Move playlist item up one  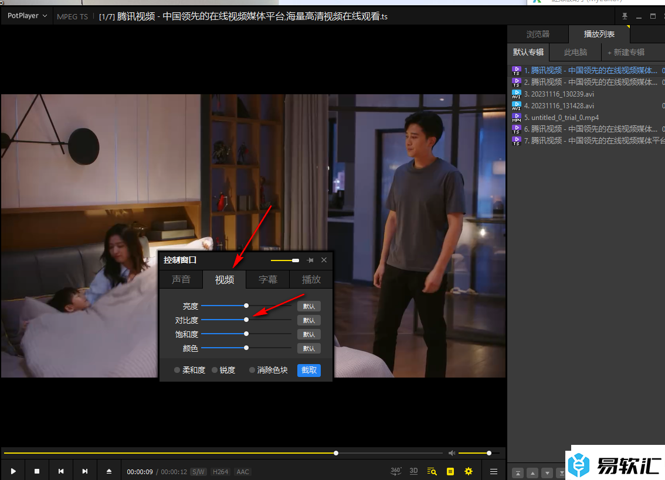point(532,473)
